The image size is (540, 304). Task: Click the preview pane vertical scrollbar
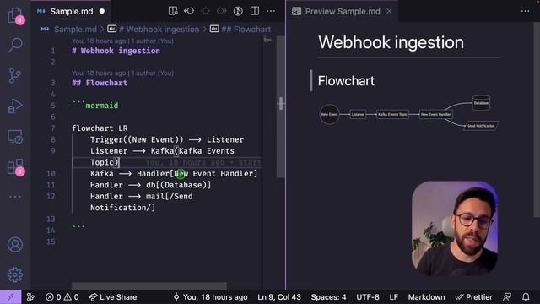pyautogui.click(x=537, y=119)
